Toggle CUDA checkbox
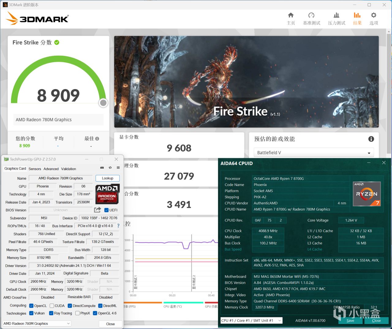392x329 pixels. pos(52,306)
